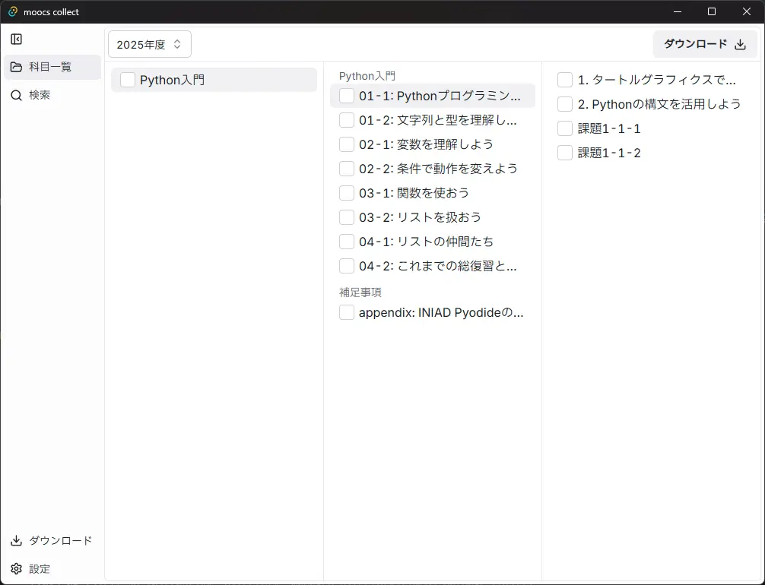This screenshot has width=765, height=585.
Task: Select the 04-1: リストの仲間たち lesson row
Action: (426, 242)
